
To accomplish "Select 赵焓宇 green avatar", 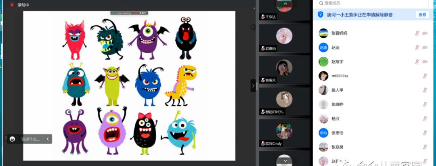I will (x=323, y=62).
